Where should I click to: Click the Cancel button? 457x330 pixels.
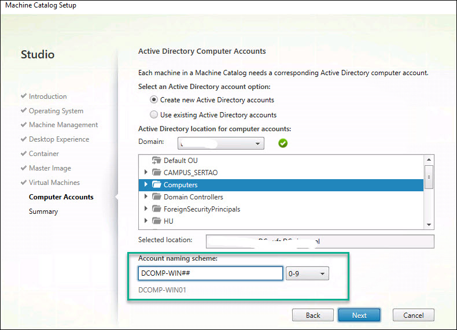413,315
